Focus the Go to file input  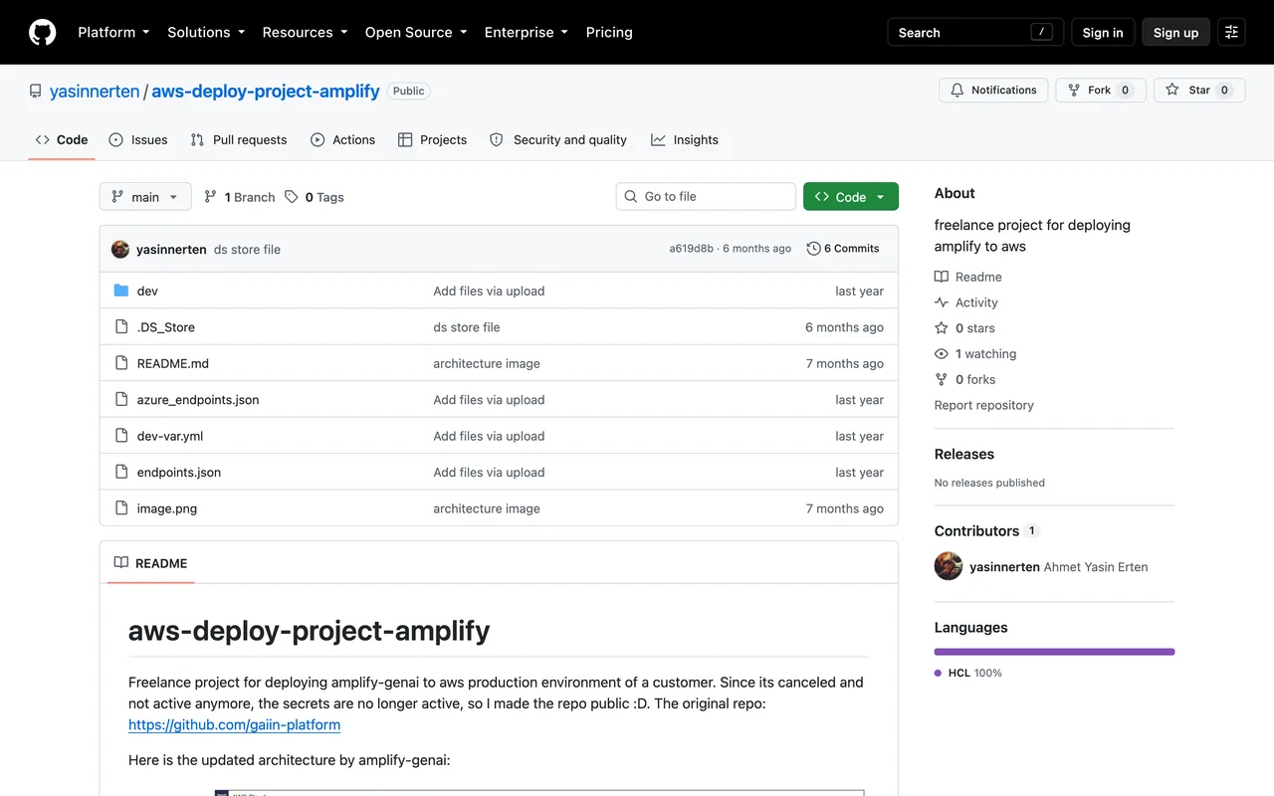click(x=706, y=197)
